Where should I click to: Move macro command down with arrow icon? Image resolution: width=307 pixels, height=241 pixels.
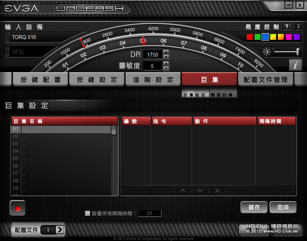point(200,191)
